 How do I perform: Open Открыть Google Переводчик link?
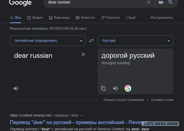click(124, 100)
